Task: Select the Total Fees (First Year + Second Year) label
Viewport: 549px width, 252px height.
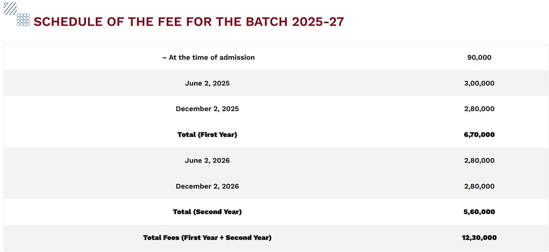Action: pos(207,238)
